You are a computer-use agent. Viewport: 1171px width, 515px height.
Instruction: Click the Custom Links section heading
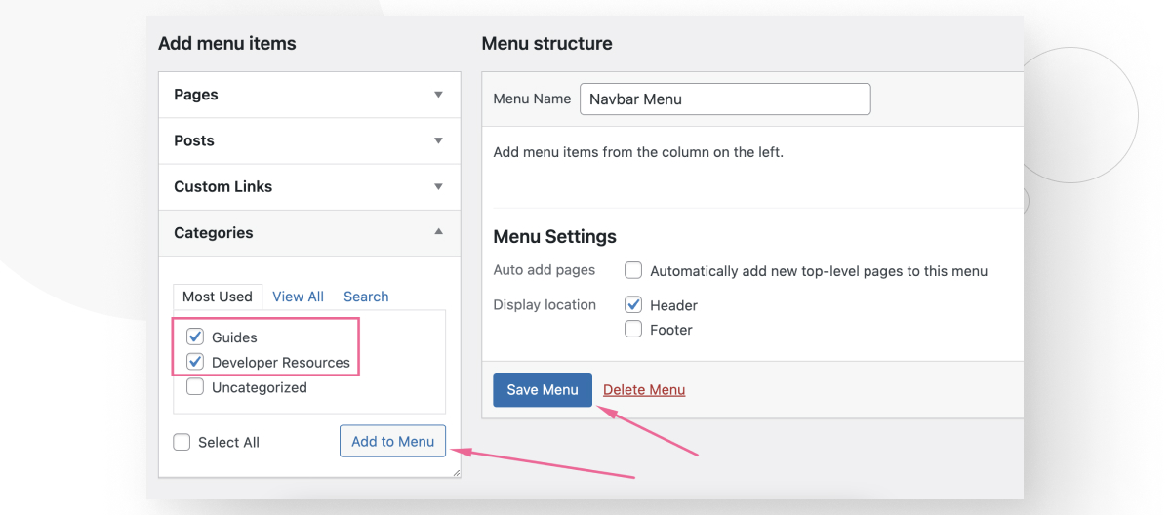(223, 186)
